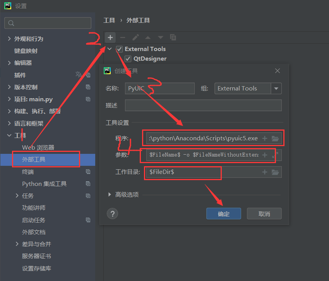
Task: Click the 确定 button
Action: [224, 214]
